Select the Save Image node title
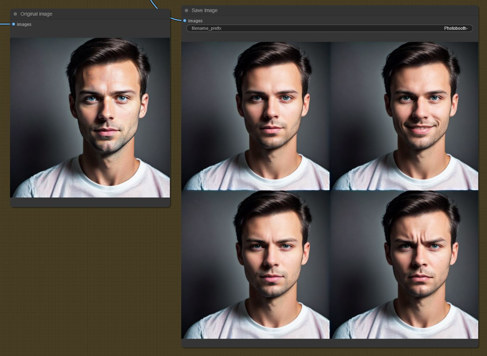487x356 pixels. [204, 10]
